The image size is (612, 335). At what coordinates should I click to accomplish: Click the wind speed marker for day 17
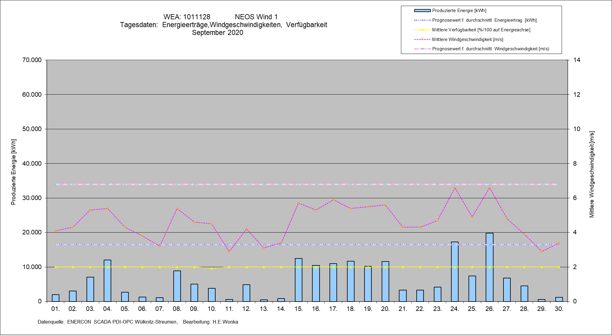[x=333, y=200]
